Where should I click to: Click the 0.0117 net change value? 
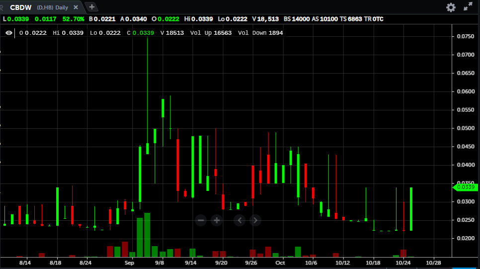(45, 19)
